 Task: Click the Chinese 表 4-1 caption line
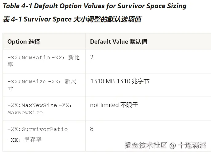pyautogui.click(x=72, y=19)
